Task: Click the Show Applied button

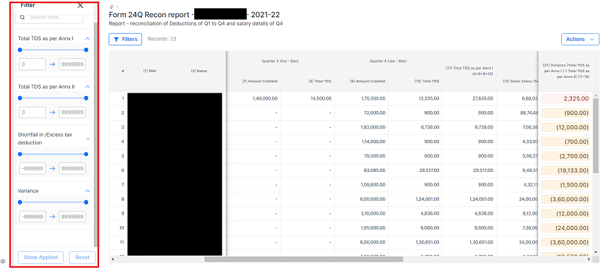Action: tap(41, 257)
